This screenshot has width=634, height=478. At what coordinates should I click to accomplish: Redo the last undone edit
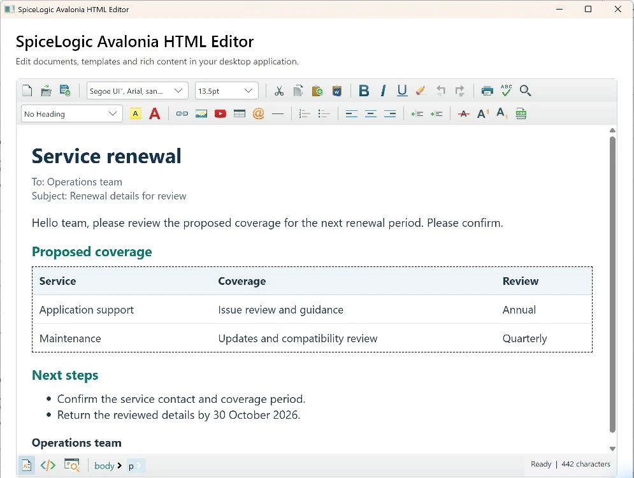(460, 91)
